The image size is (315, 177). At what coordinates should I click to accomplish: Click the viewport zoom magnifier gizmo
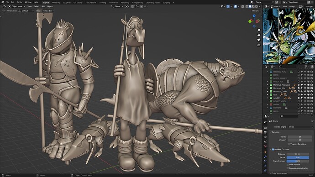(x=259, y=30)
